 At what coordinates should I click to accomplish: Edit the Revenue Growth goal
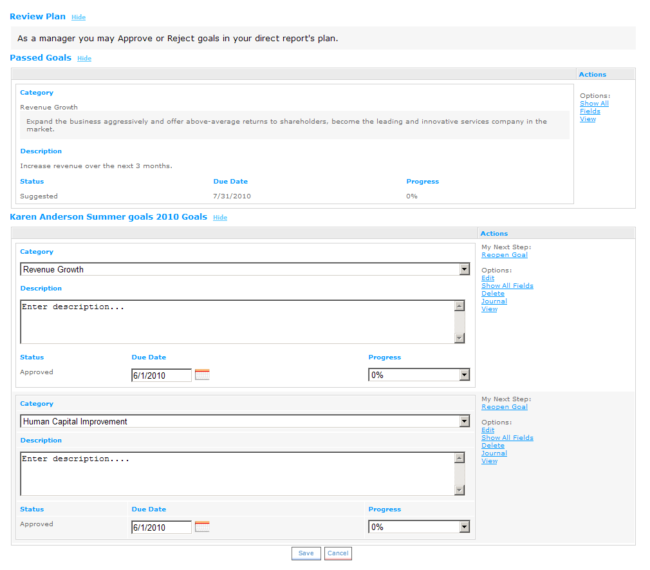click(488, 278)
